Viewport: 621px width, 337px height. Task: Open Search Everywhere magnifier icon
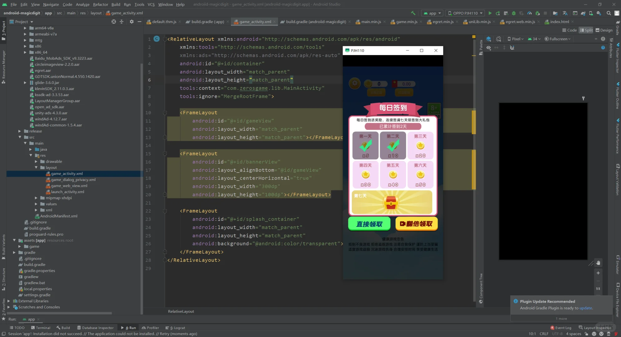(609, 13)
